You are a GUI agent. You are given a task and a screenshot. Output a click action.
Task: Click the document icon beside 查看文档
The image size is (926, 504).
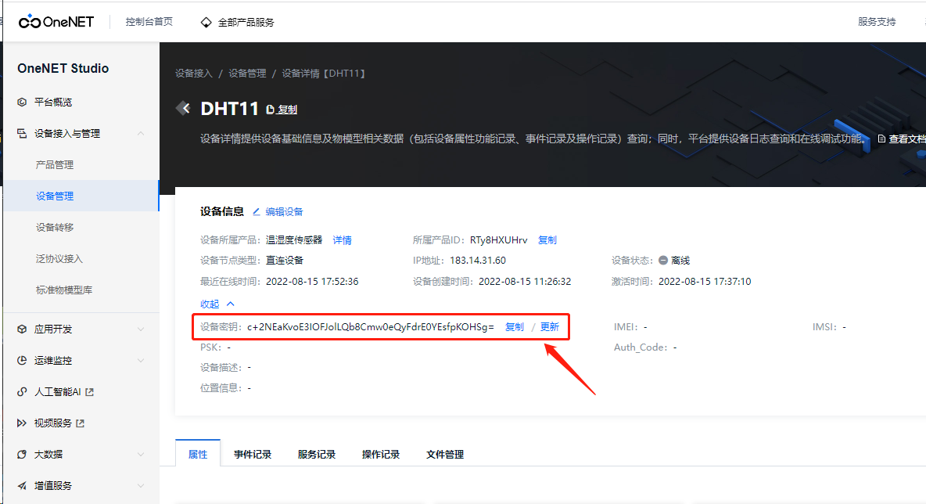tap(881, 139)
